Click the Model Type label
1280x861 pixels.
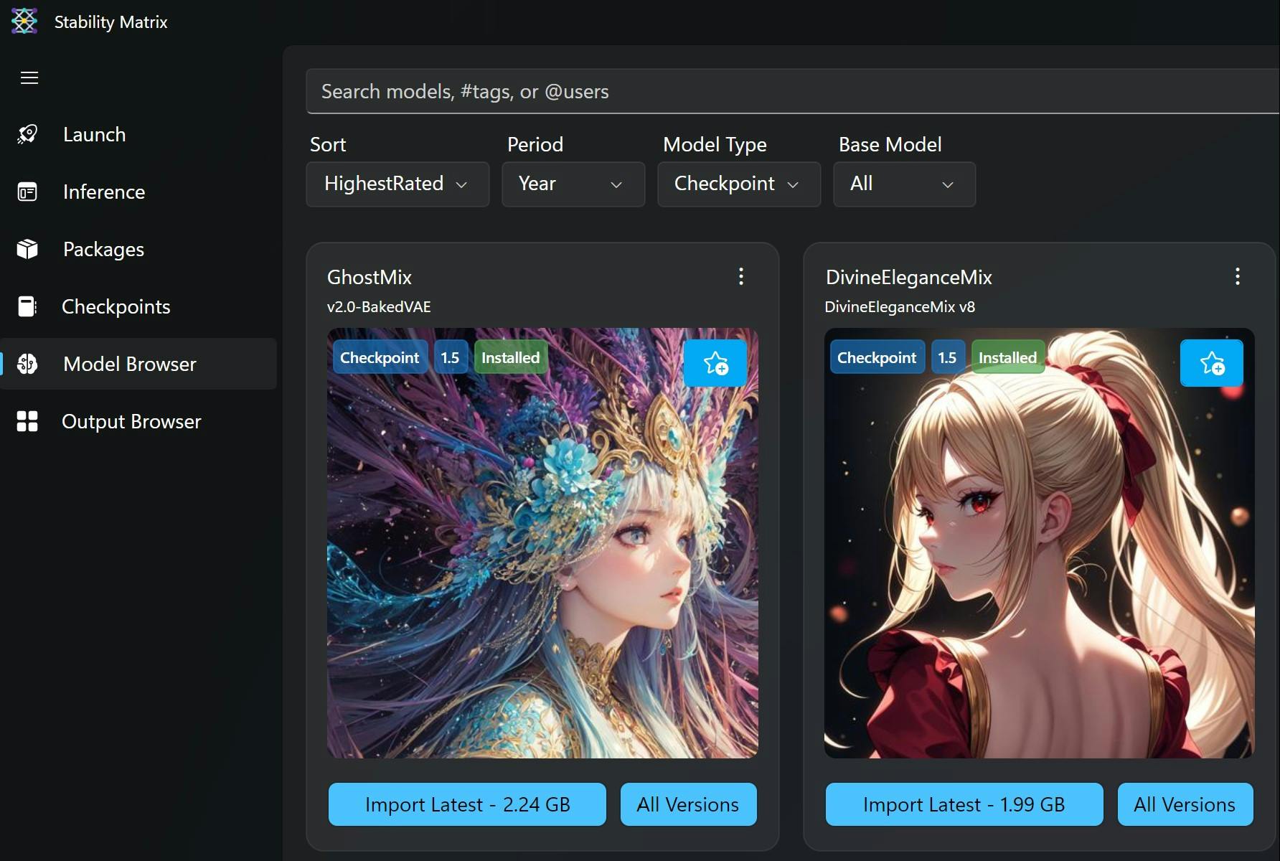pos(715,144)
